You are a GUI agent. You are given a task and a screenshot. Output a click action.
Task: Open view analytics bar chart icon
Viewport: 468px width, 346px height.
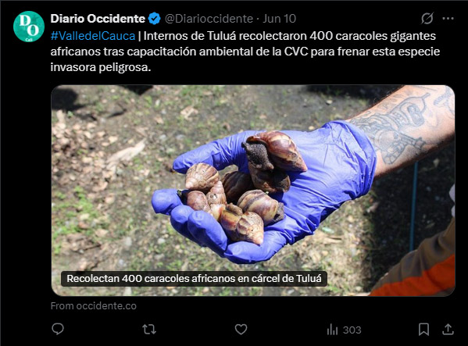click(x=332, y=330)
